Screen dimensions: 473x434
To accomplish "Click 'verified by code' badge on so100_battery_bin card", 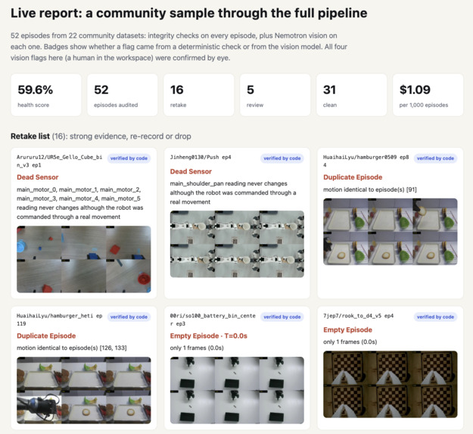I will tap(282, 317).
